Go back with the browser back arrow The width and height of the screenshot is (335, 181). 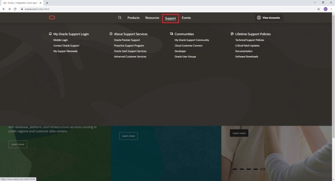pos(4,9)
